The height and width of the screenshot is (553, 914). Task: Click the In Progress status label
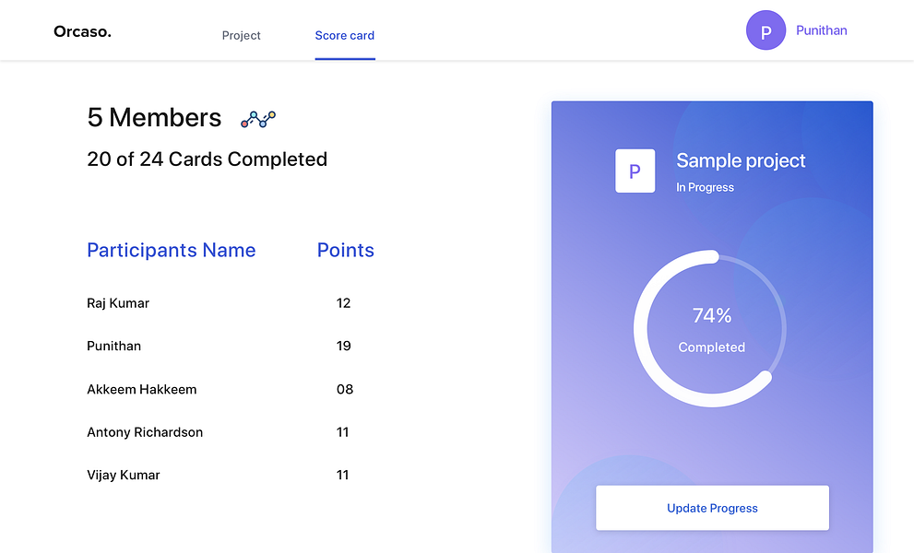click(x=705, y=188)
